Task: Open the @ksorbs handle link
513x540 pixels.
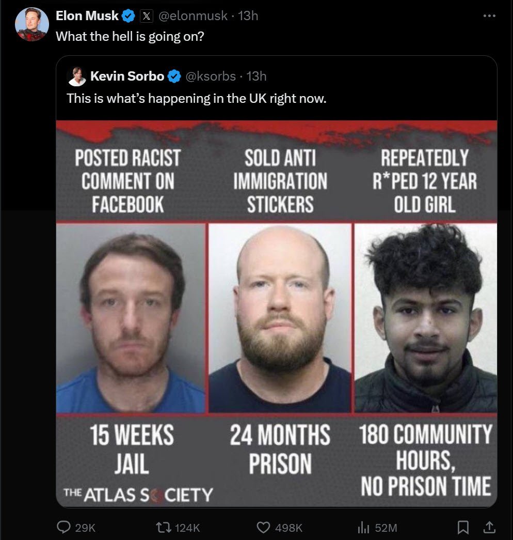Action: click(x=211, y=76)
